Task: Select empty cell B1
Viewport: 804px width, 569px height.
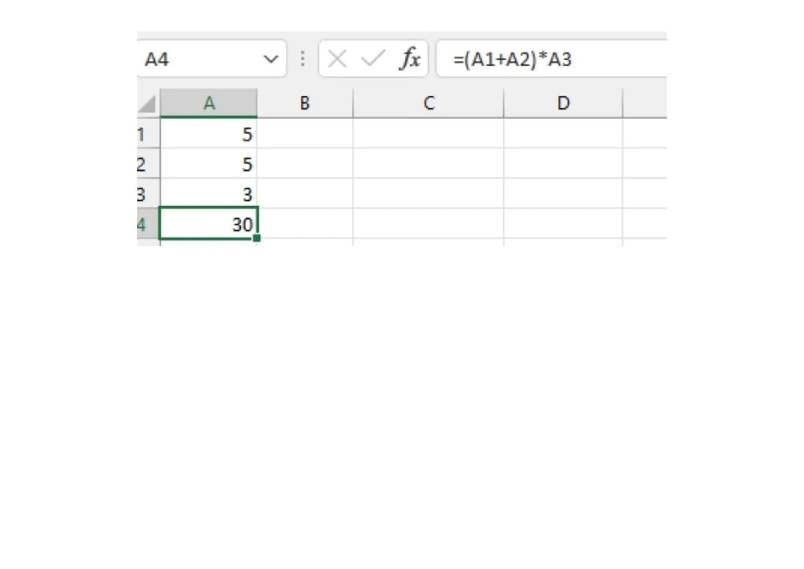Action: pyautogui.click(x=305, y=133)
